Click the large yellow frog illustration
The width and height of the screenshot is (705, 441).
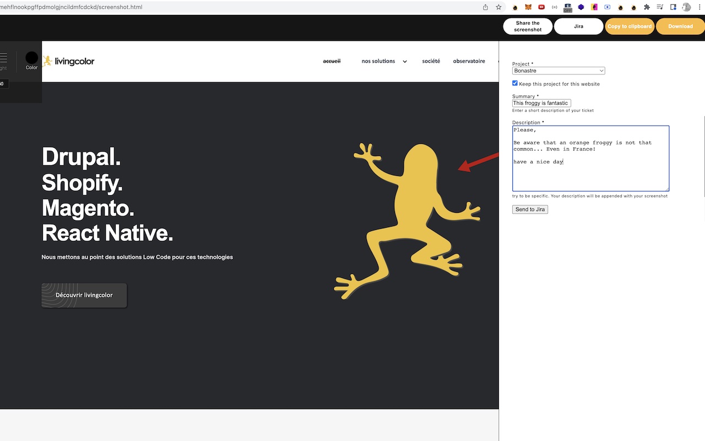(408, 220)
